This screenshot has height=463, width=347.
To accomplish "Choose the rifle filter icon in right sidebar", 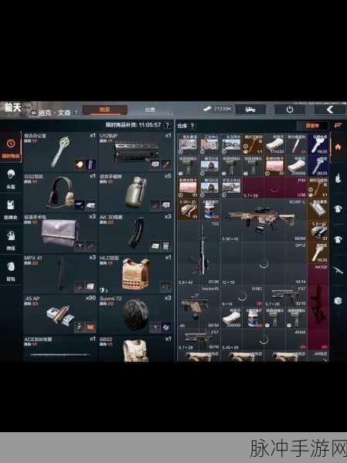I will (338, 270).
